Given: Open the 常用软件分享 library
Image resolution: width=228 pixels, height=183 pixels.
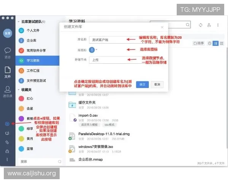Looking at the screenshot, I should (x=37, y=50).
